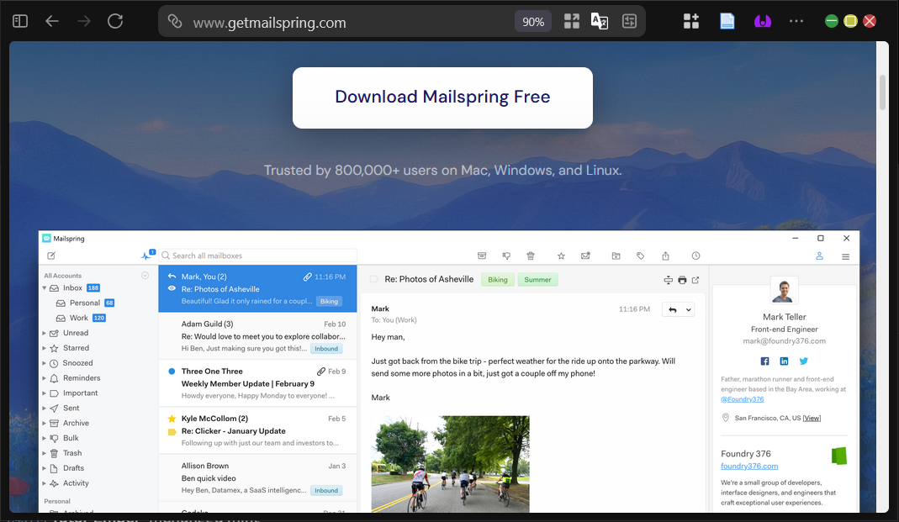
Task: Open Mark Teller's Facebook profile icon
Action: coord(764,361)
